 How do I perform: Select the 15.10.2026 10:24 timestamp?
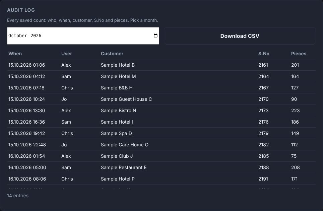[26, 99]
